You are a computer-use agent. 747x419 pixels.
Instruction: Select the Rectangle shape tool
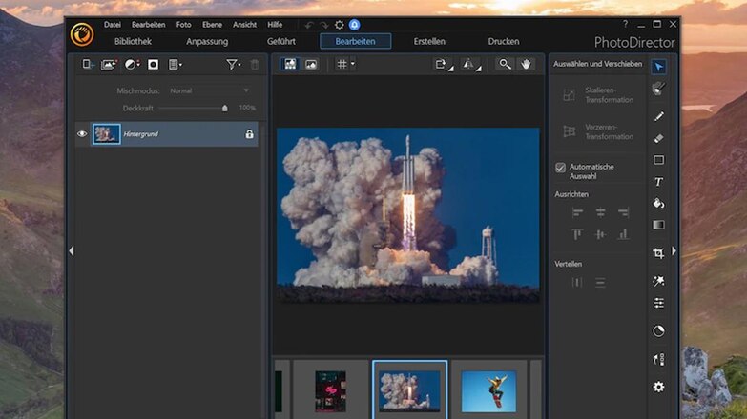[x=658, y=160]
